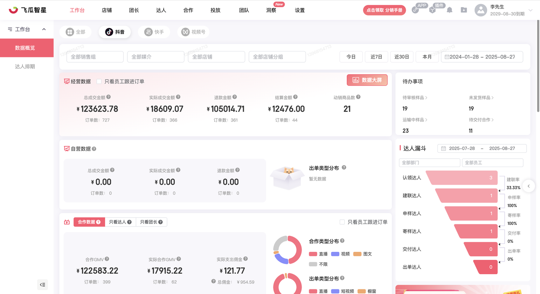
Task: Open the 待审核样品 link
Action: [415, 97]
